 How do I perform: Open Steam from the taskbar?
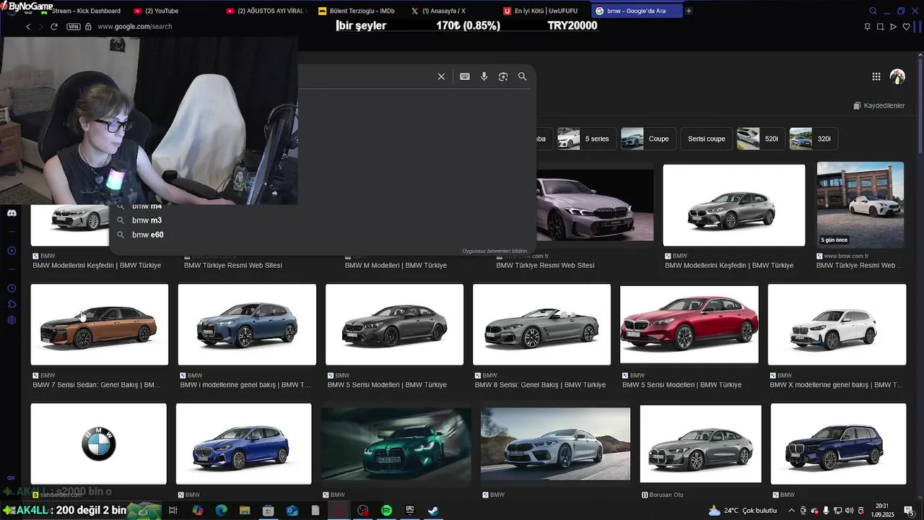[x=433, y=511]
